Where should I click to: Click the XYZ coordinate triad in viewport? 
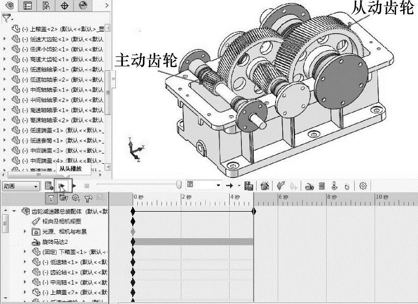[x=136, y=150]
